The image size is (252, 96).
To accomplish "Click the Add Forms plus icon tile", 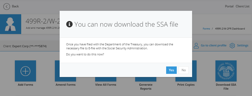I will 25,71.
